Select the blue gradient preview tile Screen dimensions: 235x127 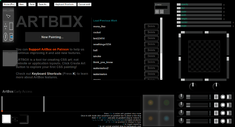[x=166, y=118]
